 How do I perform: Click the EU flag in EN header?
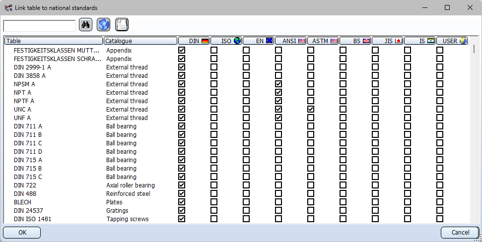point(269,41)
